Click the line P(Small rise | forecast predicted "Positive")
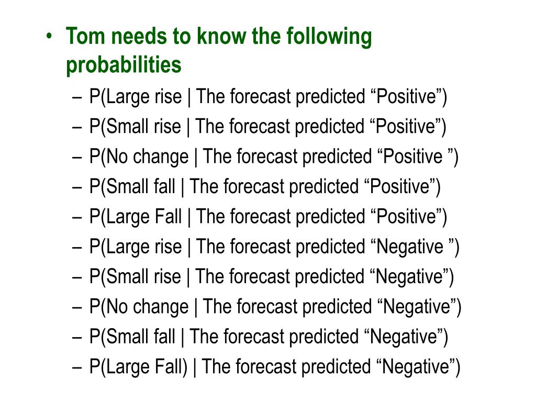 pyautogui.click(x=267, y=127)
